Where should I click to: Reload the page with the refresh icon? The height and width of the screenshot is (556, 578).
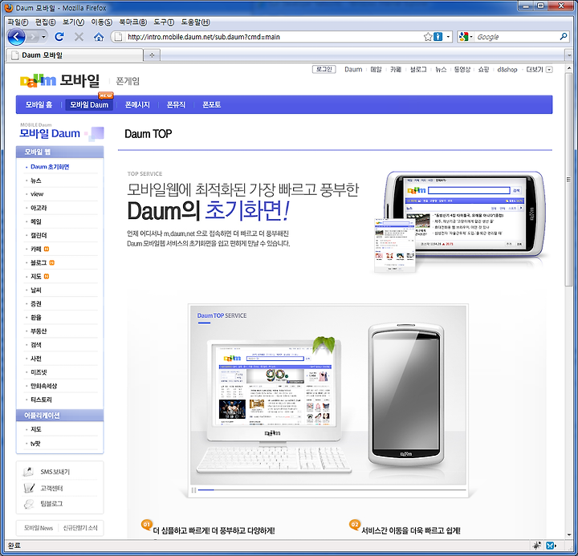(59, 36)
